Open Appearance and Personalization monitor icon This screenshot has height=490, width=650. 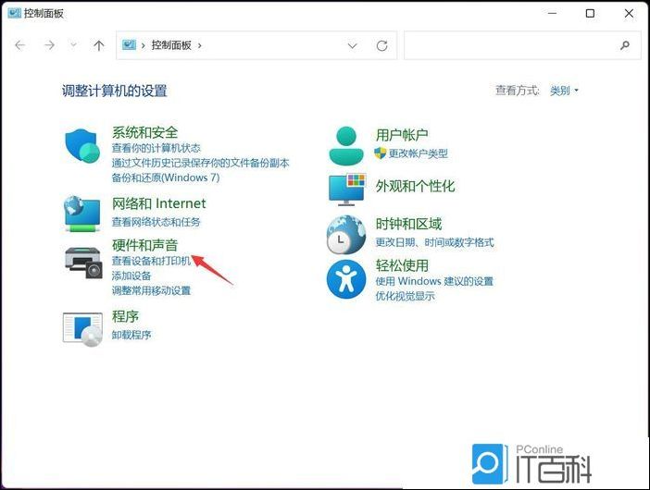click(x=346, y=190)
